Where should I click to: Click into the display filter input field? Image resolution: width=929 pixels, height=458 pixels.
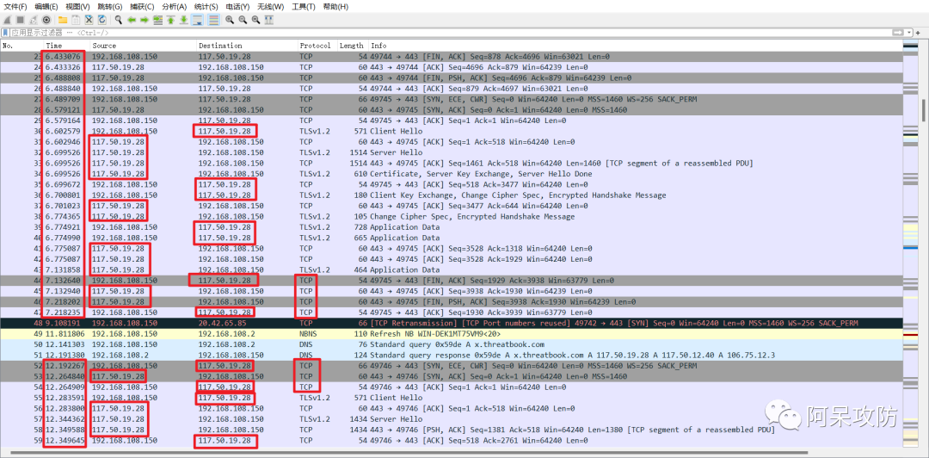pos(430,33)
